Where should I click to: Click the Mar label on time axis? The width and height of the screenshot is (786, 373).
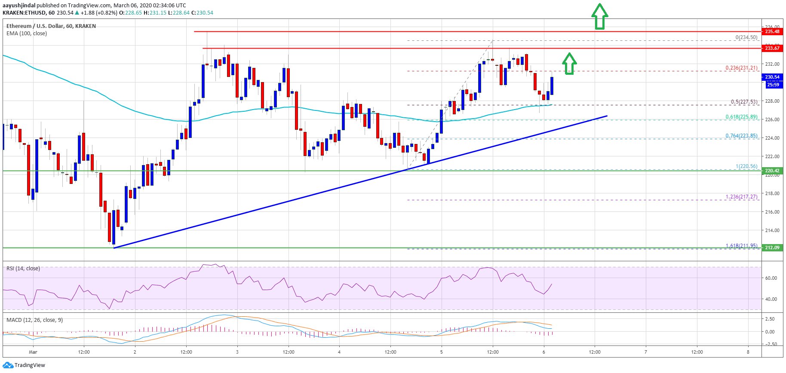(33, 352)
